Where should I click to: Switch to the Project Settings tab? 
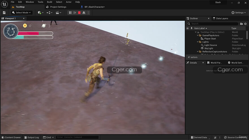[58, 7]
